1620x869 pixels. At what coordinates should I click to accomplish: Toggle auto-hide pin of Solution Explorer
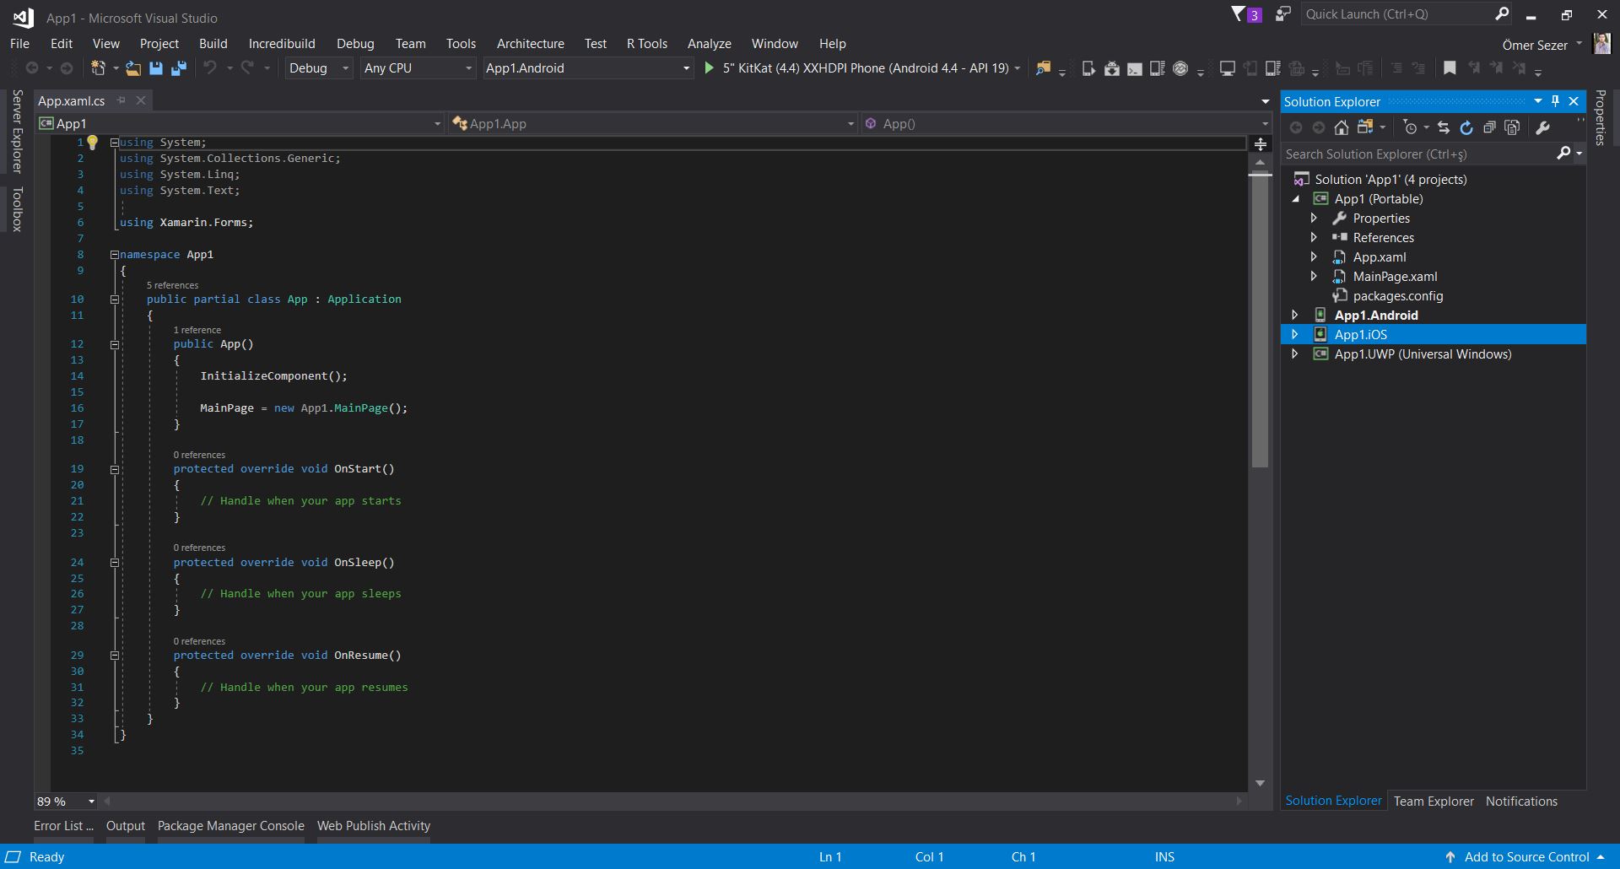1555,101
